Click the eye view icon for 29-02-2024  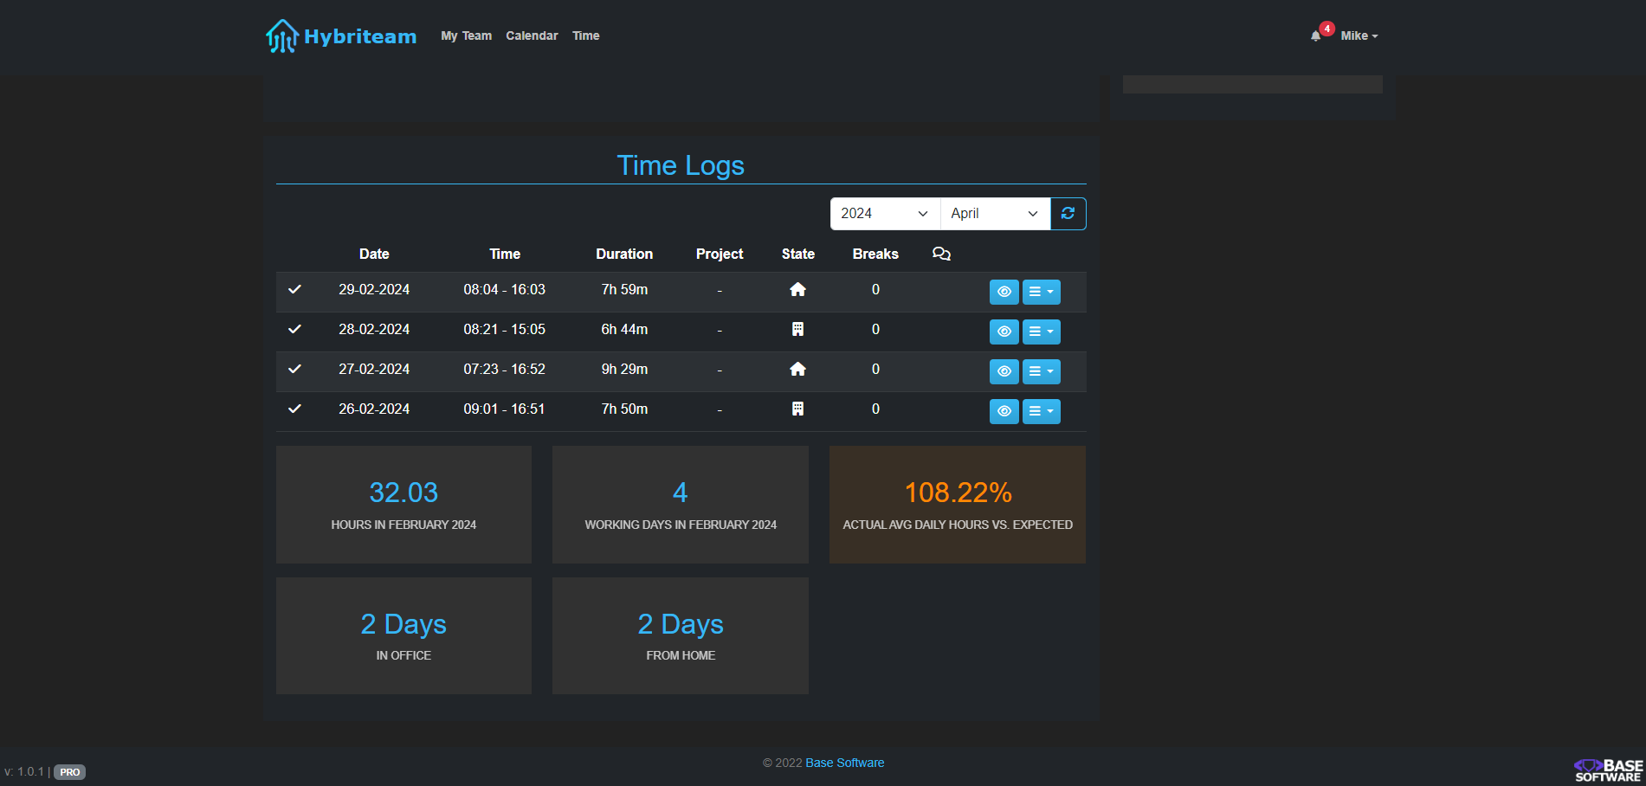point(1004,292)
